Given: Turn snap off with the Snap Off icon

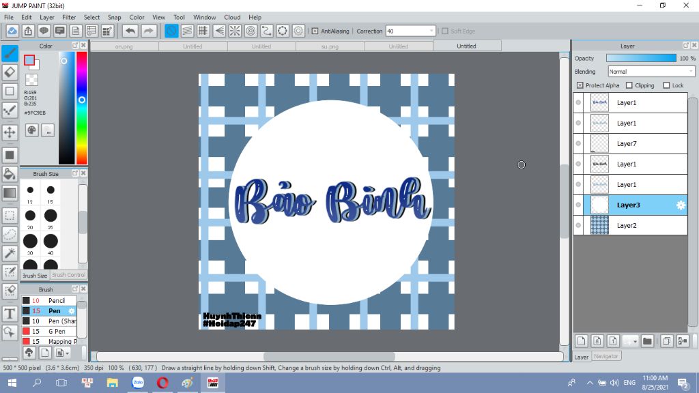Looking at the screenshot, I should (171, 31).
